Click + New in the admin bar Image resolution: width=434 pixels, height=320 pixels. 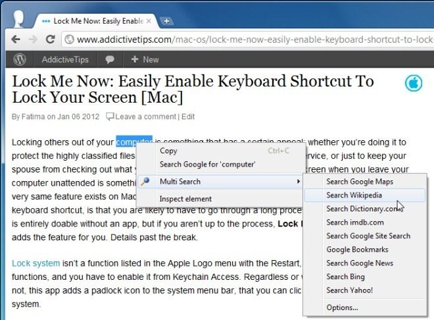(x=145, y=59)
